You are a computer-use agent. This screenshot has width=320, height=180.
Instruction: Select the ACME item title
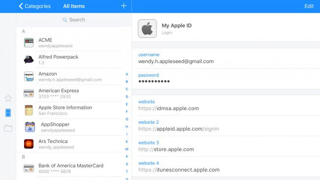pyautogui.click(x=45, y=40)
